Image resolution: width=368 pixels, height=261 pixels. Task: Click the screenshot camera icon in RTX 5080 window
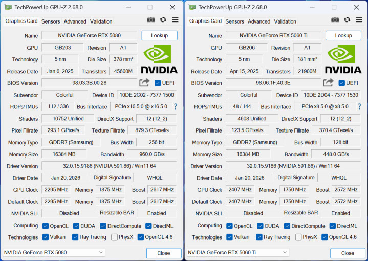pyautogui.click(x=151, y=20)
